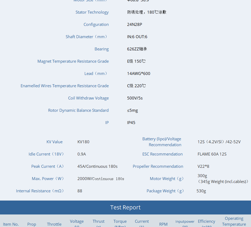
Task: Click the "Item No." column header
Action: point(11,224)
